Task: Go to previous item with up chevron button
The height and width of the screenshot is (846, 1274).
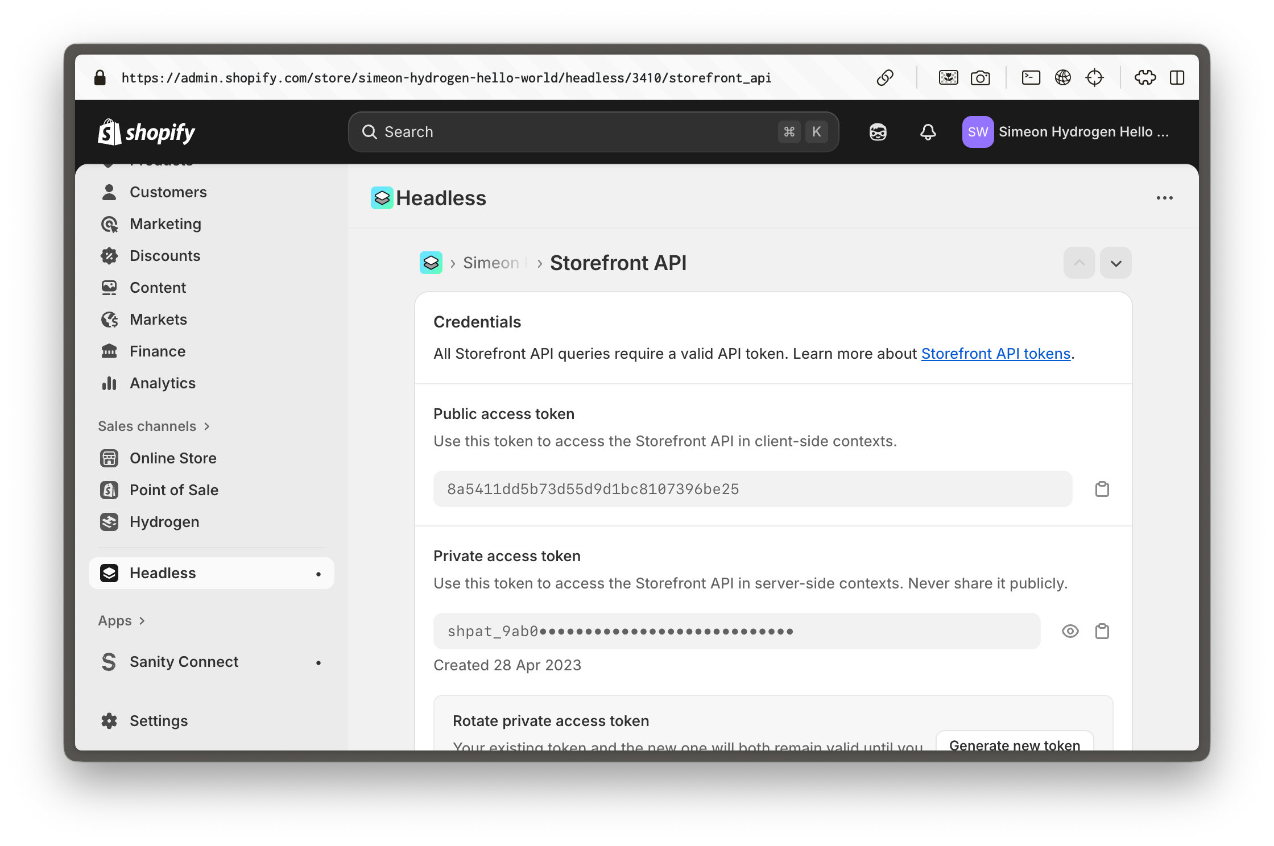Action: (x=1079, y=263)
